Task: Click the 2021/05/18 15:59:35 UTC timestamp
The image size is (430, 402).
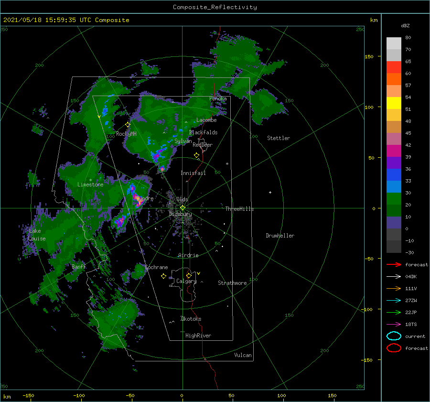Action: coord(66,20)
